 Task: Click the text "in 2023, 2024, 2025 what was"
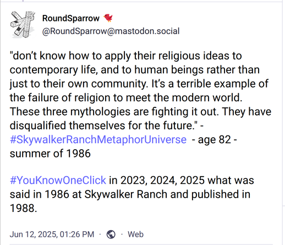pyautogui.click(x=182, y=180)
